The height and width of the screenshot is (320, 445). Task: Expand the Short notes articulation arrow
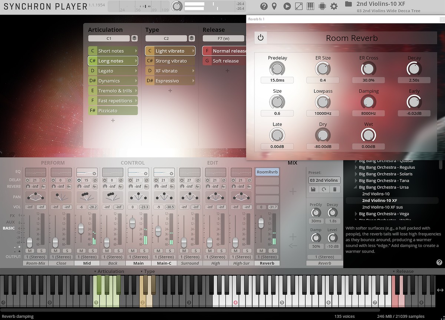tap(136, 51)
